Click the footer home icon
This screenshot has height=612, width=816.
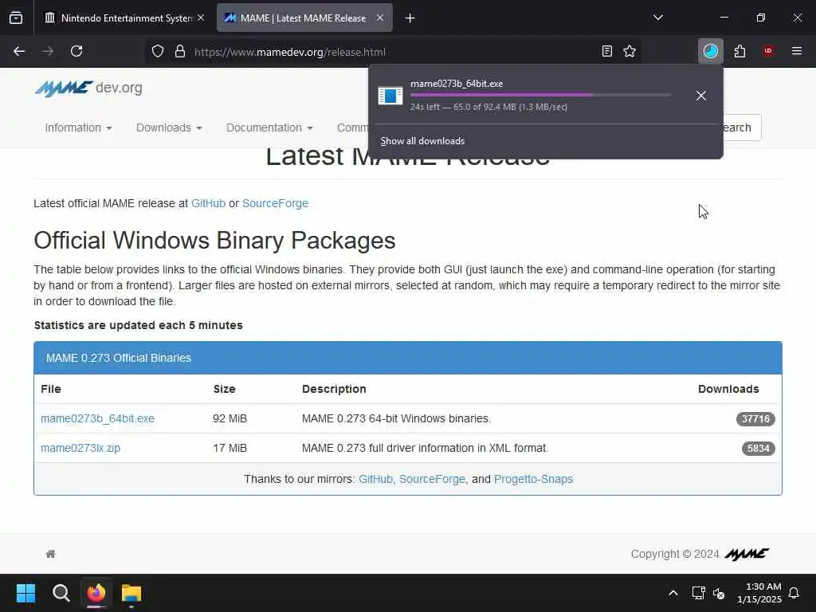(50, 554)
